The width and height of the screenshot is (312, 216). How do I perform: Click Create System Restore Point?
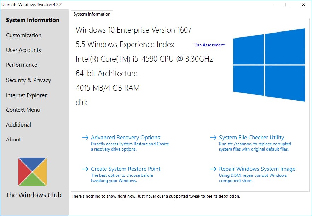coord(126,169)
